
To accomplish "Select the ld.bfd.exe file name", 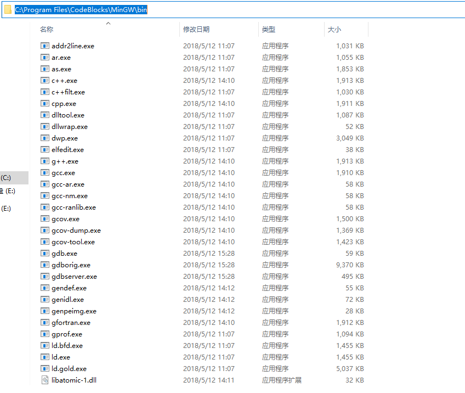I will pos(67,345).
